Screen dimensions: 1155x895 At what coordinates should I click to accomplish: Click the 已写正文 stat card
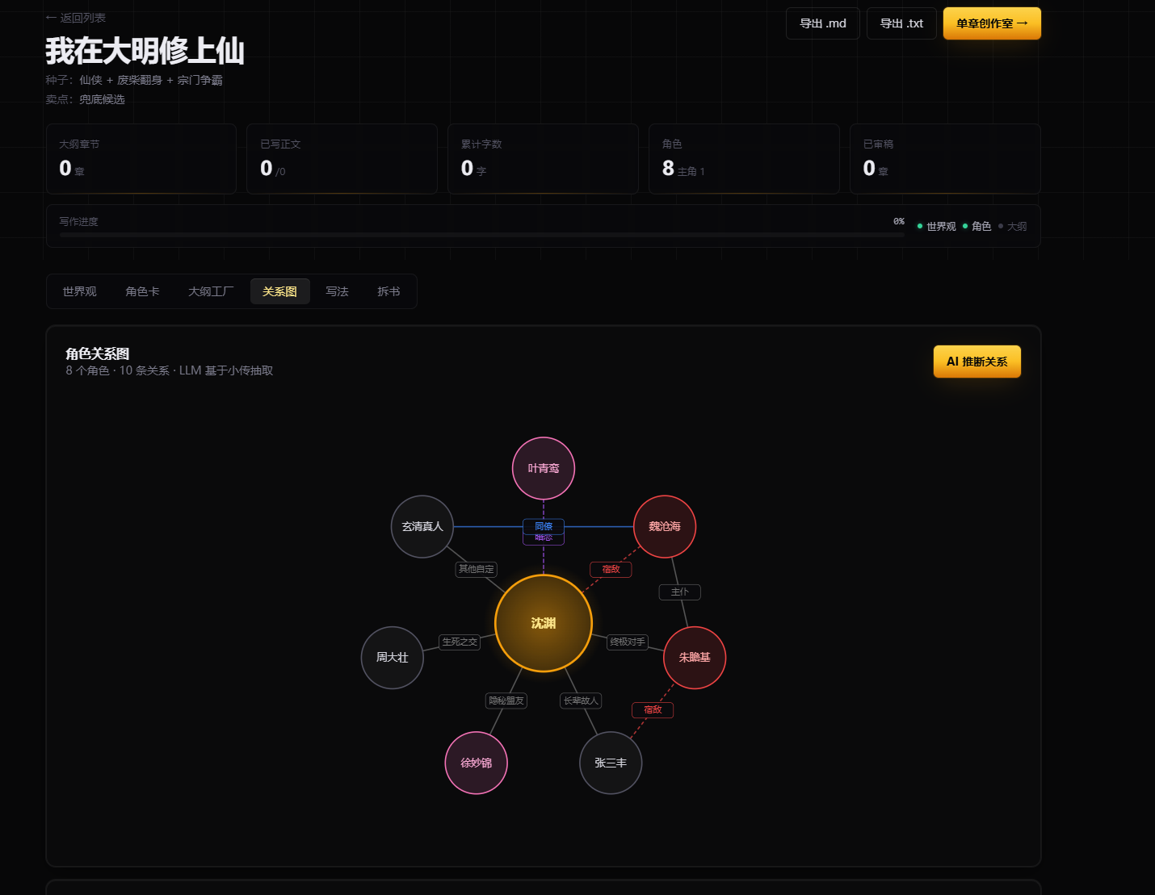(x=342, y=159)
